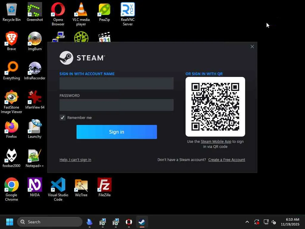The image size is (305, 229).
Task: Click the WizTree desktop icon
Action: coord(81,187)
